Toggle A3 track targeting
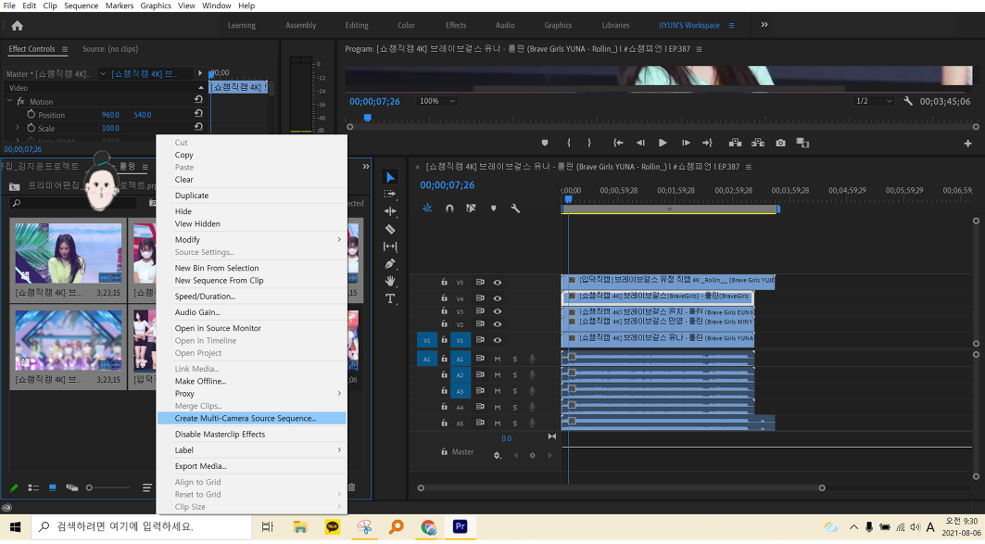Viewport: 985px width, 544px height. [460, 391]
